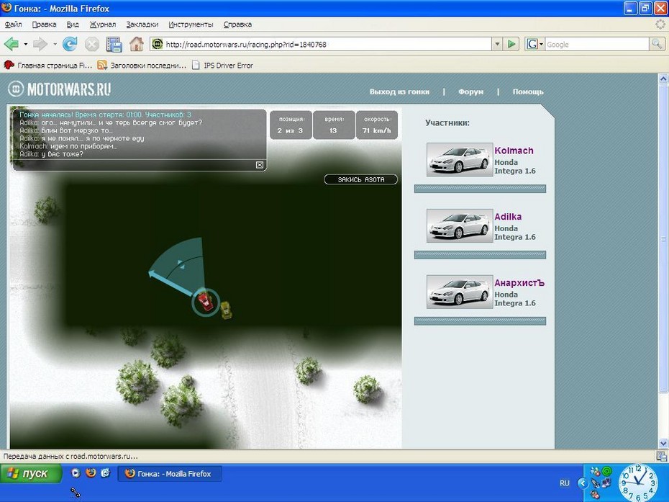
Task: Click the Google search input field
Action: 596,44
